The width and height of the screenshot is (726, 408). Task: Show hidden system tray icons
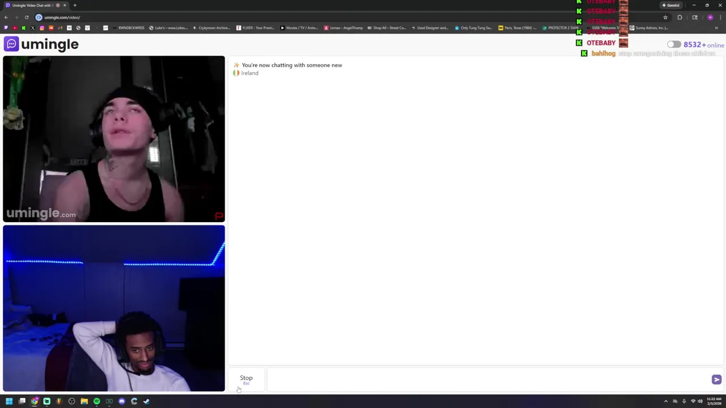666,401
